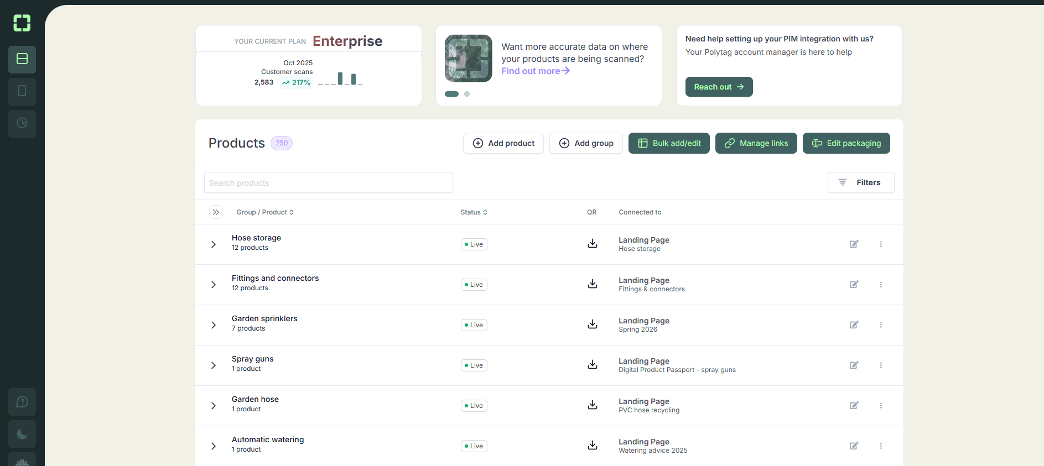This screenshot has height=466, width=1044.
Task: Open the mobile device sidebar icon
Action: click(22, 91)
